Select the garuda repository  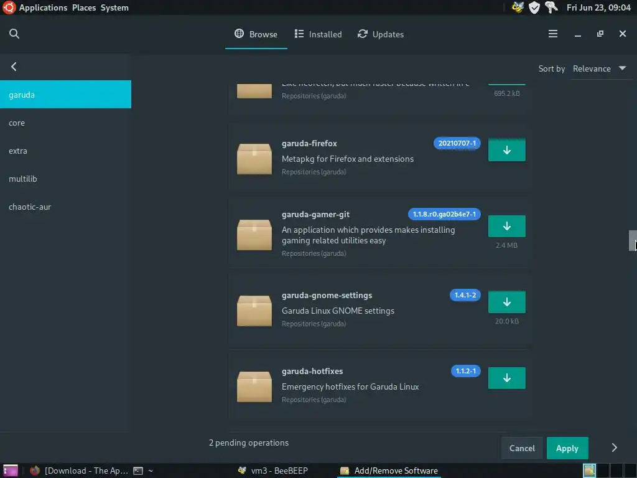coord(65,95)
